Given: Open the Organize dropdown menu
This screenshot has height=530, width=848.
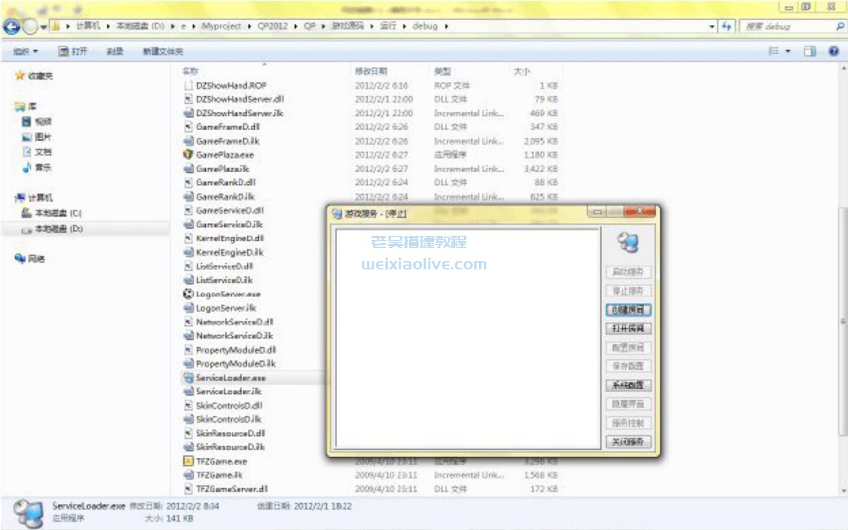Looking at the screenshot, I should point(25,51).
